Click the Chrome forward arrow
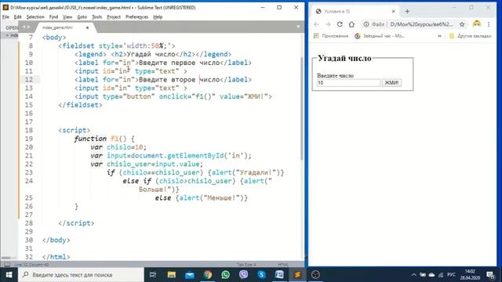This screenshot has height=282, width=502. click(x=328, y=24)
